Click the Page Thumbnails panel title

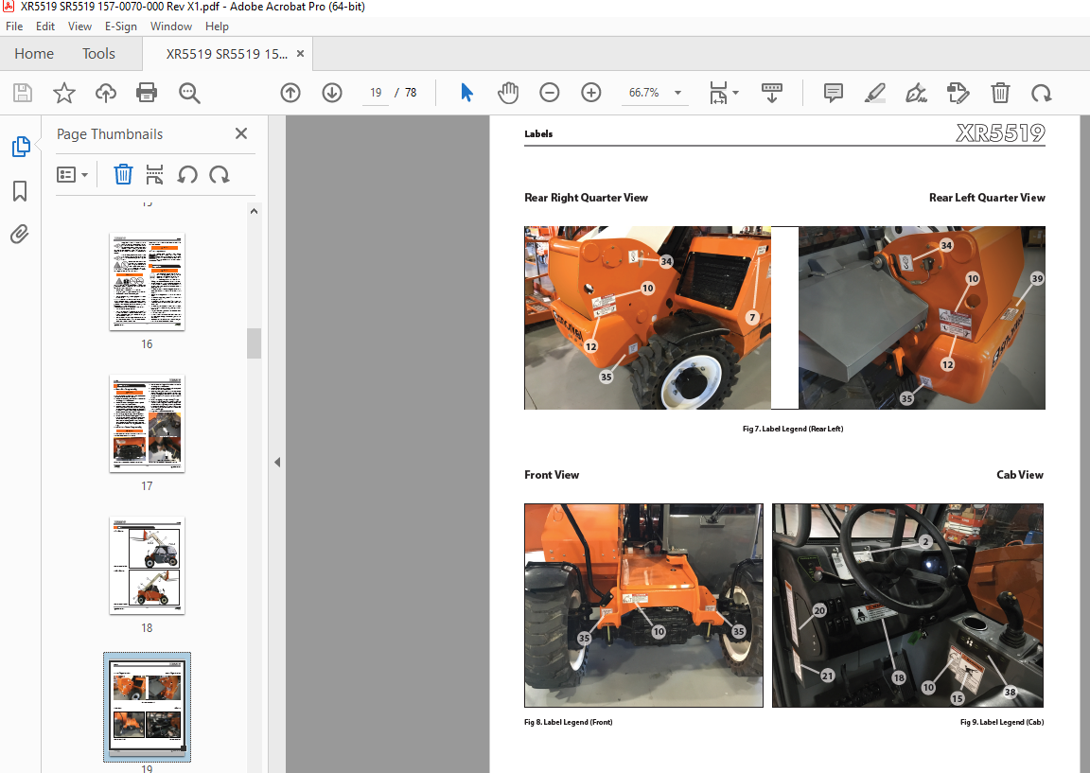(110, 134)
